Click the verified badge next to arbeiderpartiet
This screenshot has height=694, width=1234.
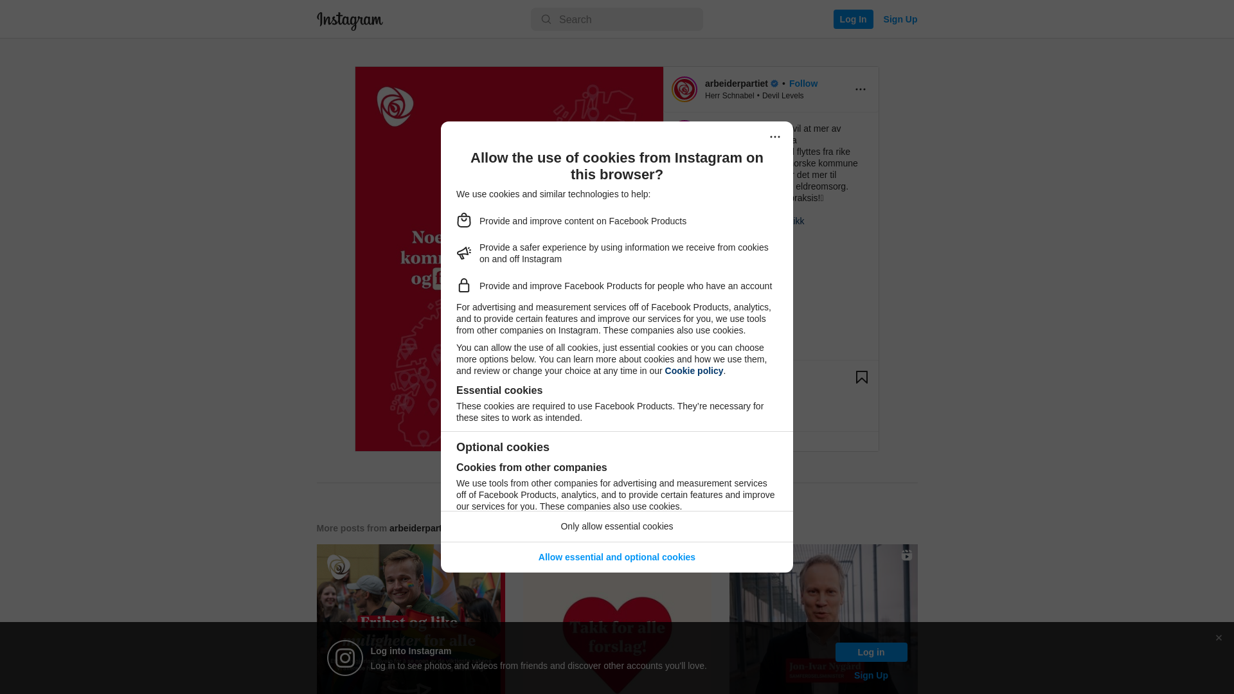click(x=774, y=84)
